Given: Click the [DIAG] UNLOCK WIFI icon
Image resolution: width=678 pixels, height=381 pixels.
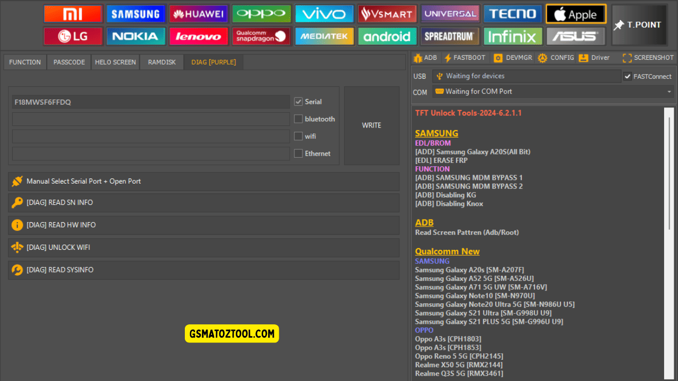Looking at the screenshot, I should (x=17, y=247).
